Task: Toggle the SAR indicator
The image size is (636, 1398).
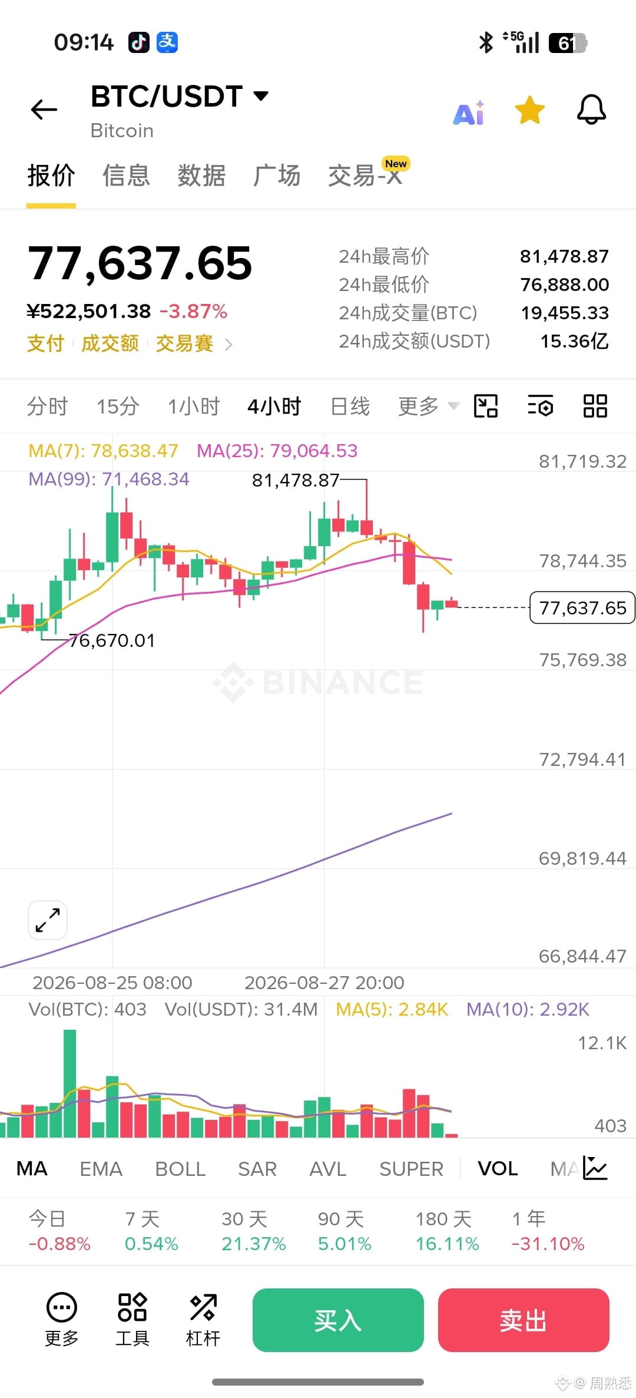Action: pos(257,1168)
